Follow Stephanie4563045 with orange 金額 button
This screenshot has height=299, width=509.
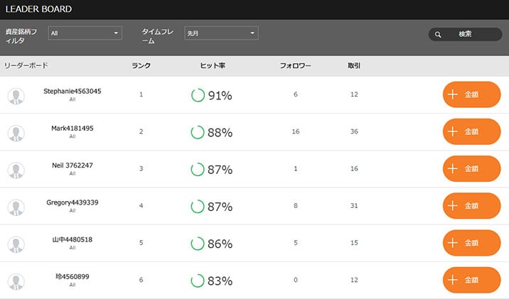point(471,94)
